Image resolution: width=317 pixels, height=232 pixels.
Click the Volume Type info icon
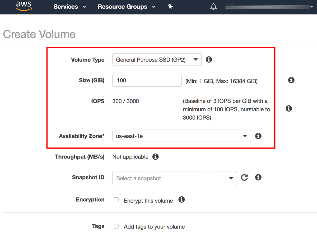(209, 59)
